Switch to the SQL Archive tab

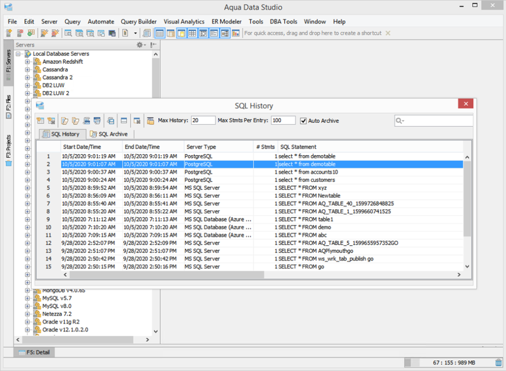[x=109, y=134]
